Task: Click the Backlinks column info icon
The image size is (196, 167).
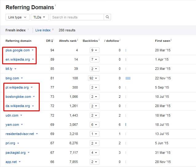Action: pyautogui.click(x=99, y=40)
